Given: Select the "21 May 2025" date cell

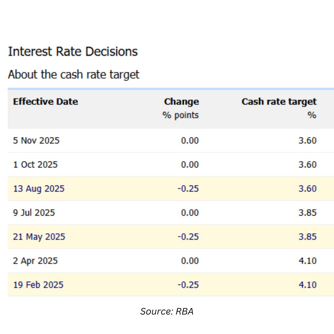Looking at the screenshot, I should click(x=39, y=237).
